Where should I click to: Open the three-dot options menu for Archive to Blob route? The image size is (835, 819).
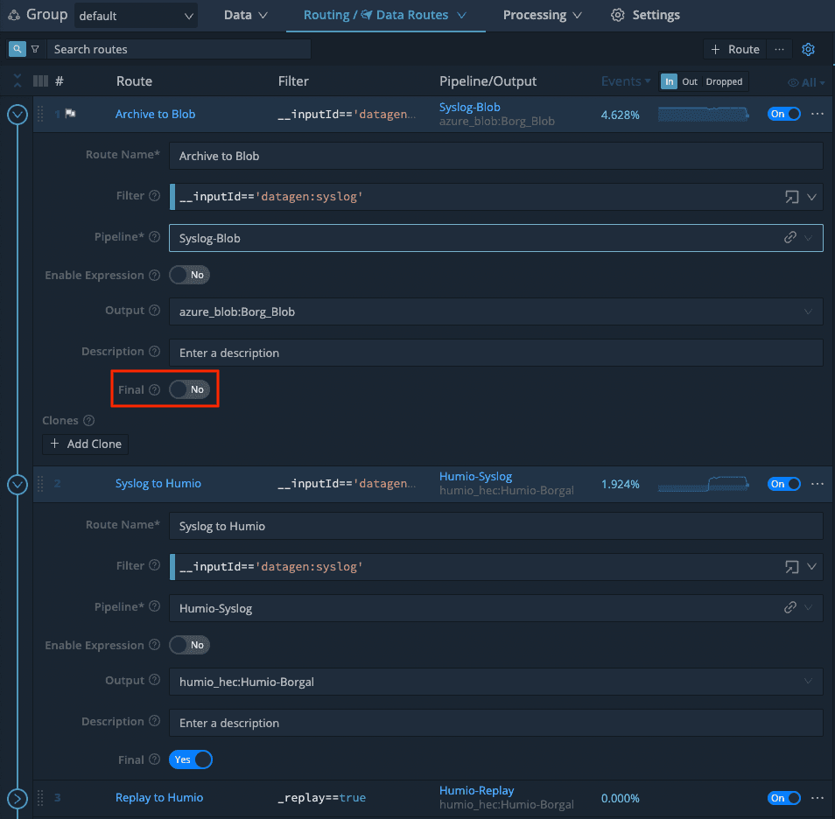point(817,114)
